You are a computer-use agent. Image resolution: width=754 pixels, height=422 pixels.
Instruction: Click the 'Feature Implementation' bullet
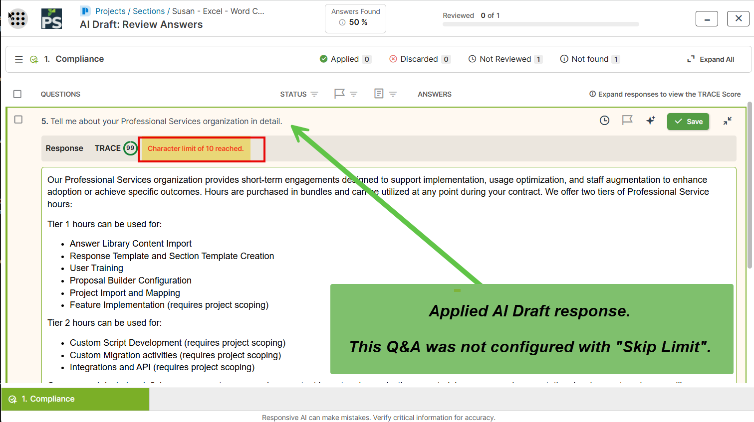click(169, 305)
